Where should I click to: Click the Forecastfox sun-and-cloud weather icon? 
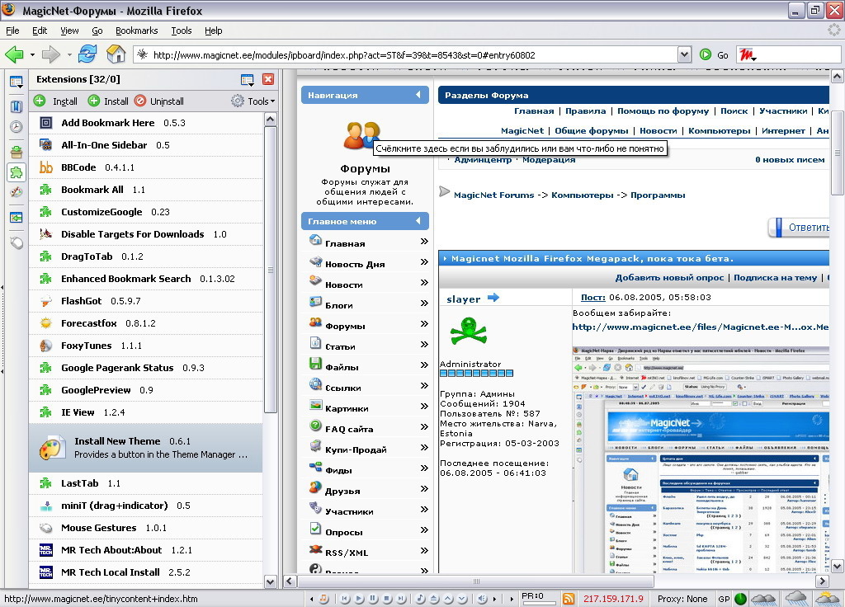[x=827, y=598]
